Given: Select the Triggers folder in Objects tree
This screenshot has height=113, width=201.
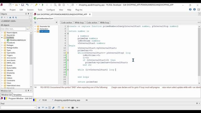Looking at the screenshot, I should (x=10, y=55).
